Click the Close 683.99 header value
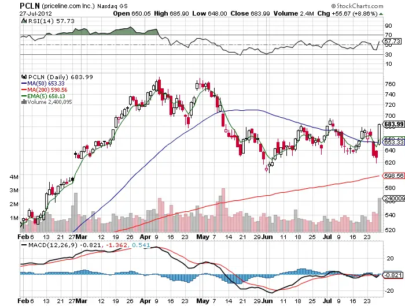405x306 pixels. click(250, 13)
